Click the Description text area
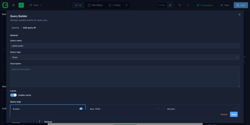Image resolution: width=250 pixels, height=125 pixels. (125, 77)
